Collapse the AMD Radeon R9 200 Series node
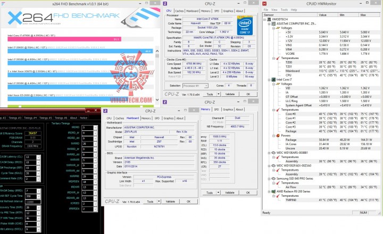Image resolution: width=383 pixels, height=234 pixels. point(269,192)
